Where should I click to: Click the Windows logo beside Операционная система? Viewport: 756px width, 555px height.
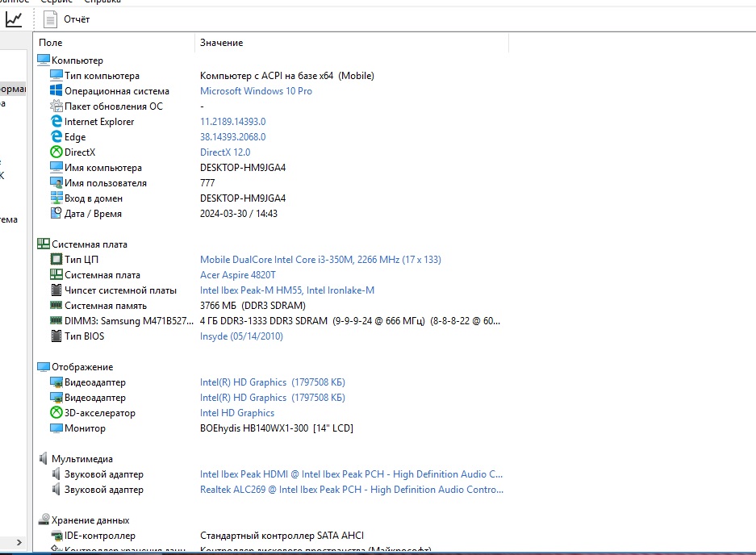pos(56,91)
